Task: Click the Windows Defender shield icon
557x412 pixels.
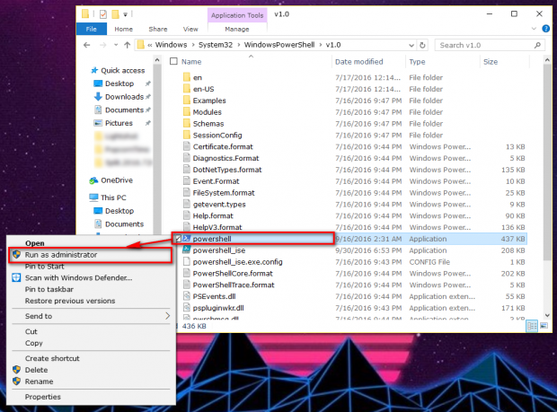Action: (x=16, y=278)
